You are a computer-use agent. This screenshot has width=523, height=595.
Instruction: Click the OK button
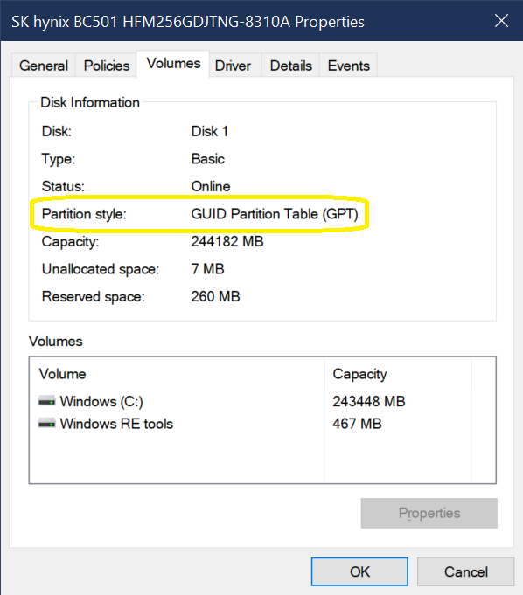coord(359,571)
